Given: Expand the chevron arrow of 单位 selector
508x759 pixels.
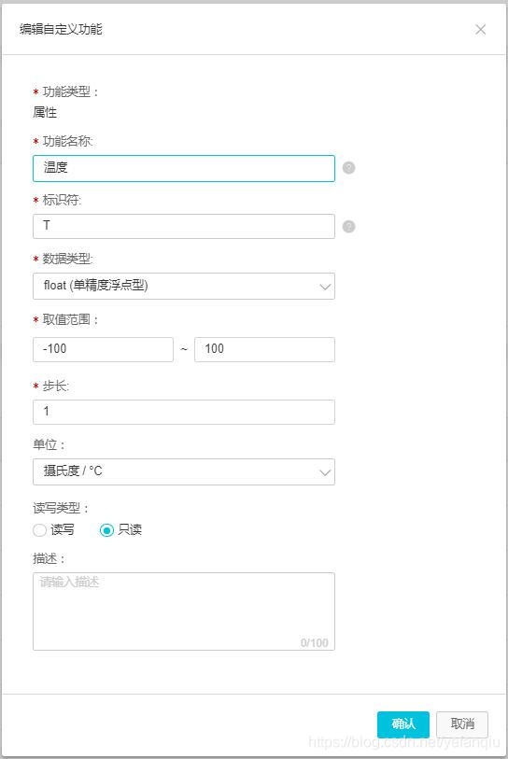Looking at the screenshot, I should pyautogui.click(x=325, y=472).
